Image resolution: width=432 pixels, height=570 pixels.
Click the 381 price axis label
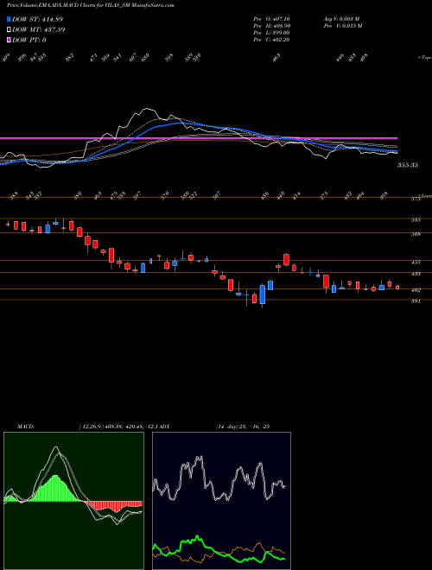click(416, 301)
